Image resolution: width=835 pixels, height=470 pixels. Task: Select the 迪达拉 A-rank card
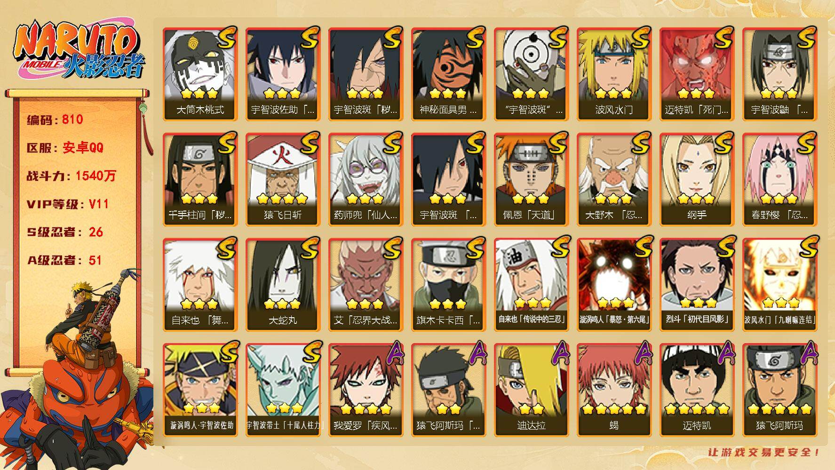pyautogui.click(x=531, y=390)
